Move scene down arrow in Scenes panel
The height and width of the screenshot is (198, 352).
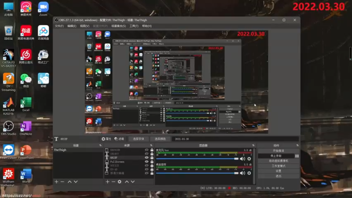[x=76, y=182]
